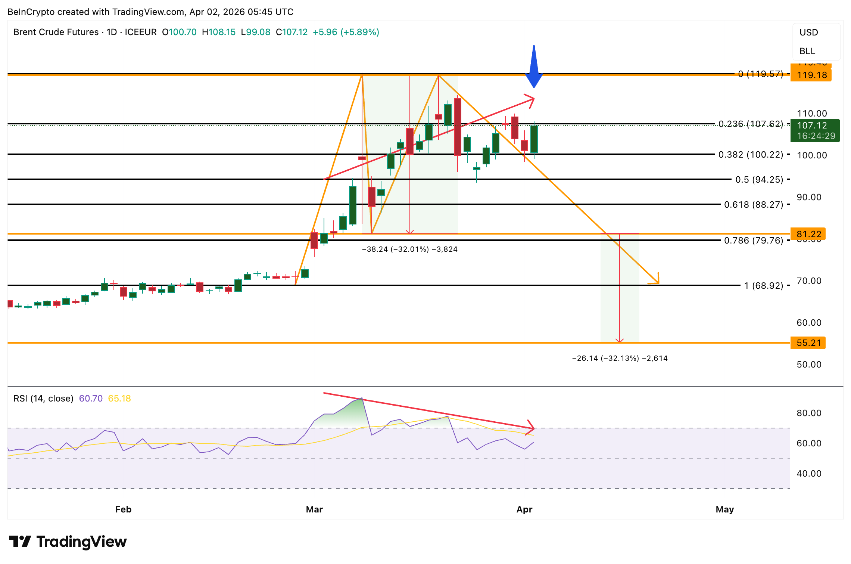Click the 0.618 (88.27) Fibonacci label

[x=753, y=205]
